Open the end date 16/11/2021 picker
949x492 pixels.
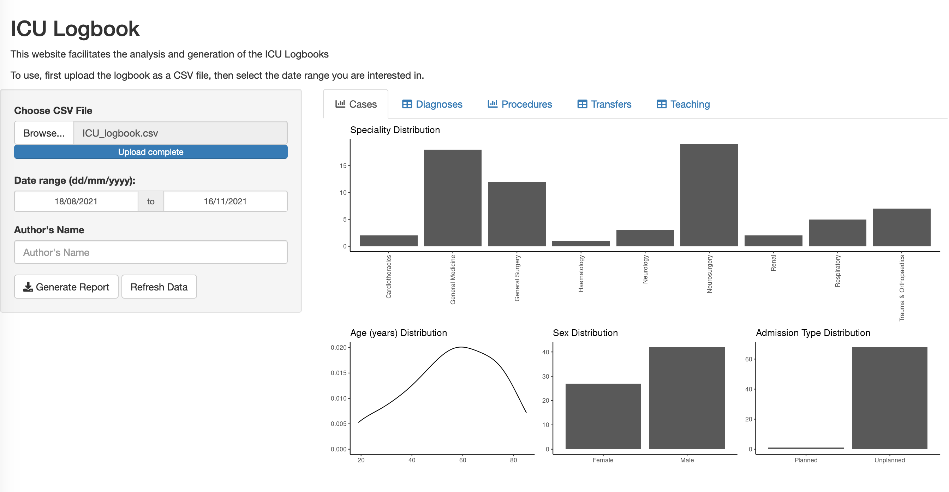point(225,202)
